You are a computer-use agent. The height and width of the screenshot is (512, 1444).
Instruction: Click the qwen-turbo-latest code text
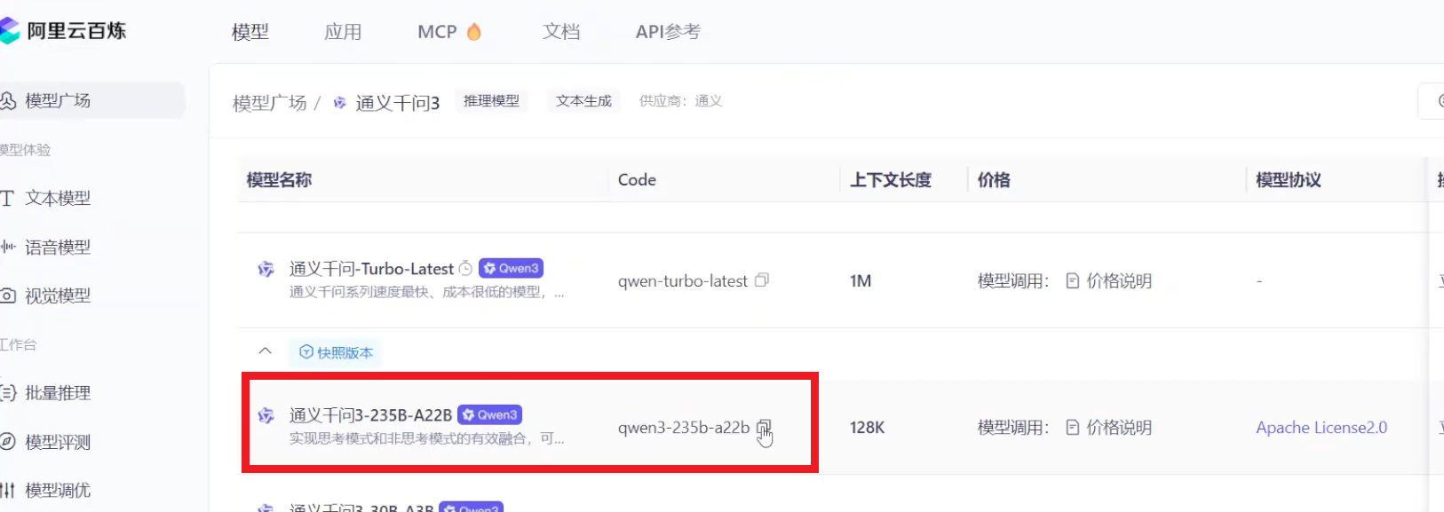pyautogui.click(x=683, y=281)
